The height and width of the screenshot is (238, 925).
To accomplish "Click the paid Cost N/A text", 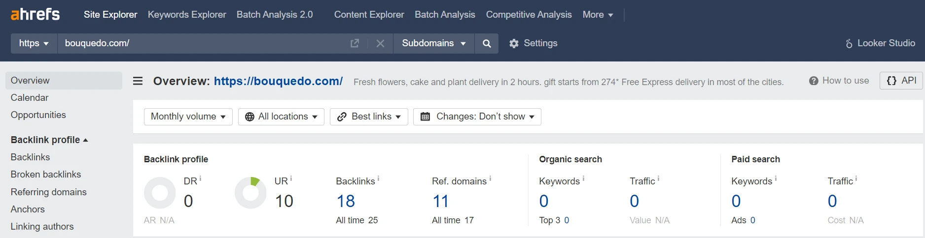I will (846, 220).
